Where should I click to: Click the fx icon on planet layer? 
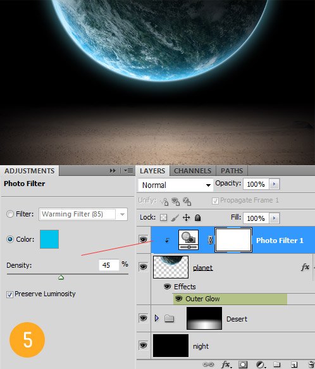305,267
